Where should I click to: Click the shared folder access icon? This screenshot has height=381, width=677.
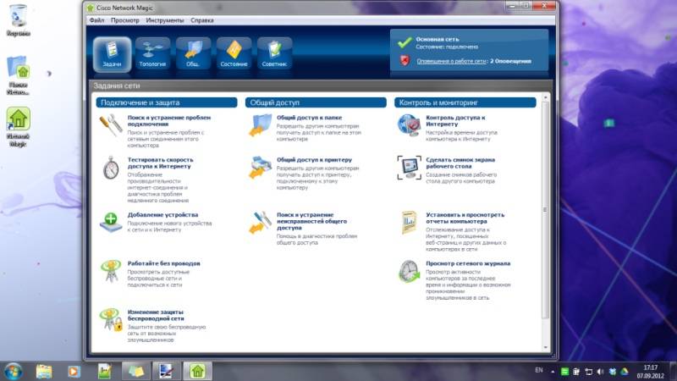260,125
